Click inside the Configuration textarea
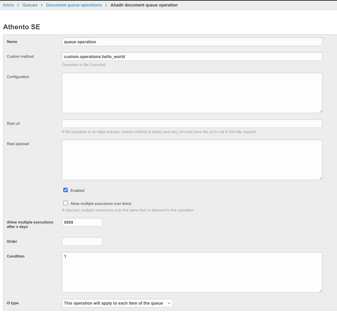Image resolution: width=337 pixels, height=317 pixels. click(x=192, y=92)
